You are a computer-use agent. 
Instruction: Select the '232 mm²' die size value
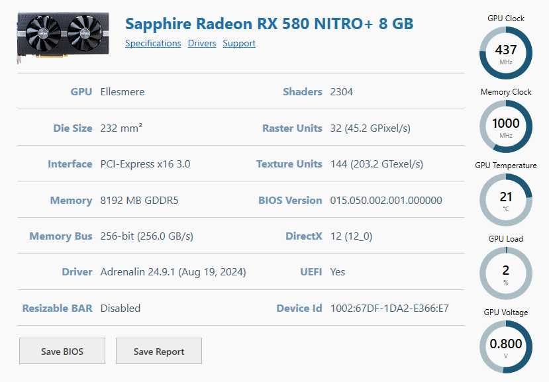[x=121, y=128]
